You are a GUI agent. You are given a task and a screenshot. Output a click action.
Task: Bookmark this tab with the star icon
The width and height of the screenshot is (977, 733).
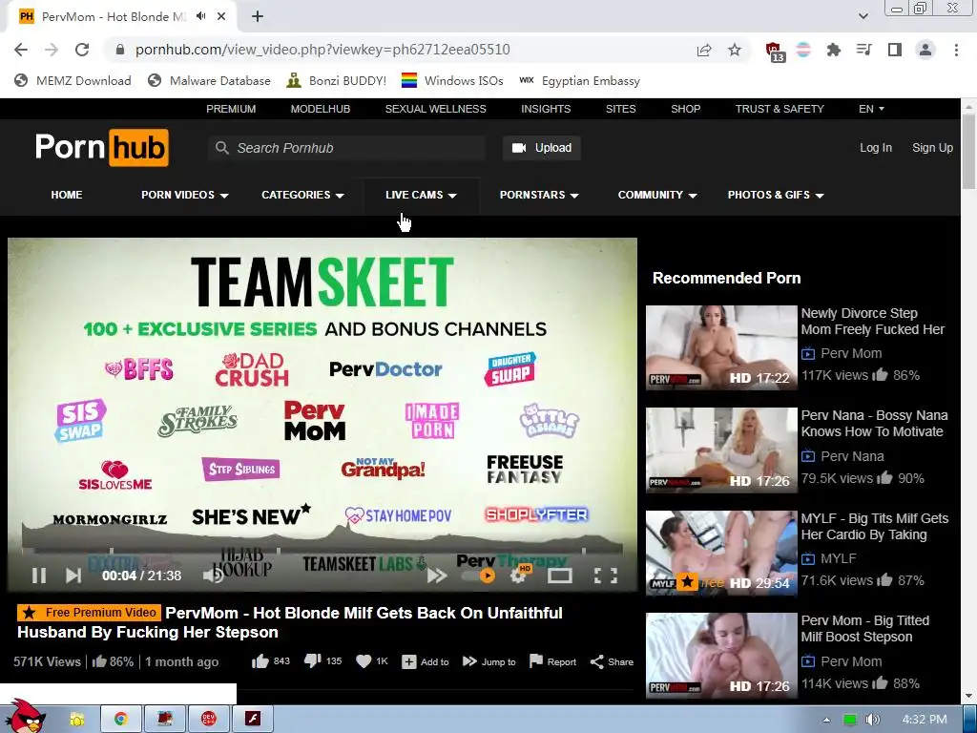[735, 50]
